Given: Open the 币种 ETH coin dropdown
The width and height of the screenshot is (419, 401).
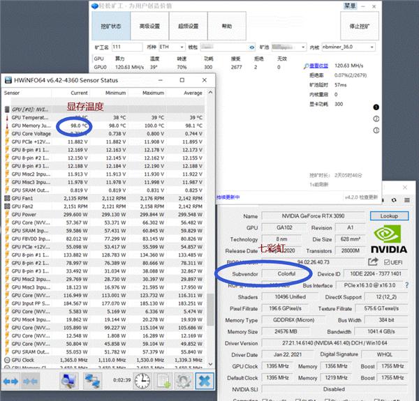Looking at the screenshot, I should tap(172, 47).
